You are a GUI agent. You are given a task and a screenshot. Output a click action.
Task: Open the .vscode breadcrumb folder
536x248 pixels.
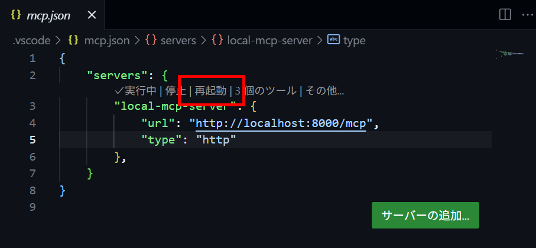(32, 41)
